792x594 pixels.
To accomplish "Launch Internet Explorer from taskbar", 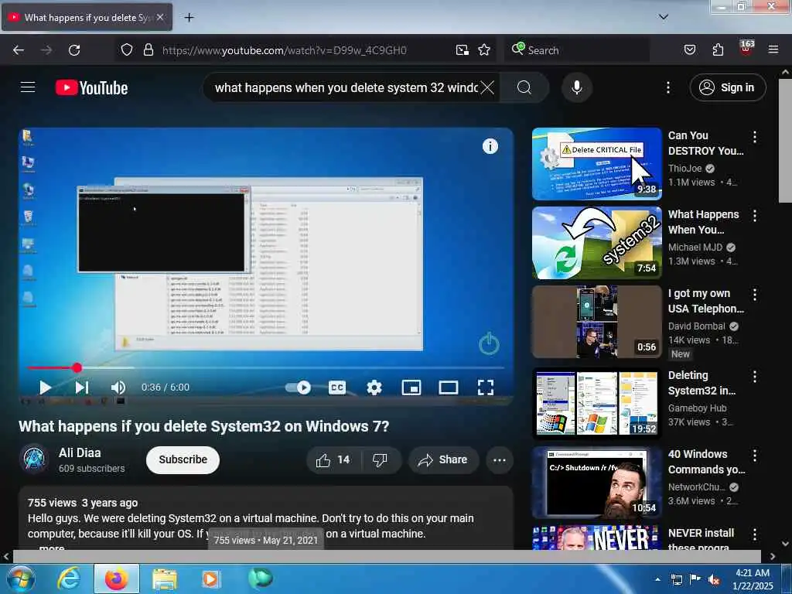I will [68, 579].
